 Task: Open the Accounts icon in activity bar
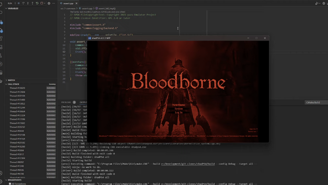click(1, 173)
